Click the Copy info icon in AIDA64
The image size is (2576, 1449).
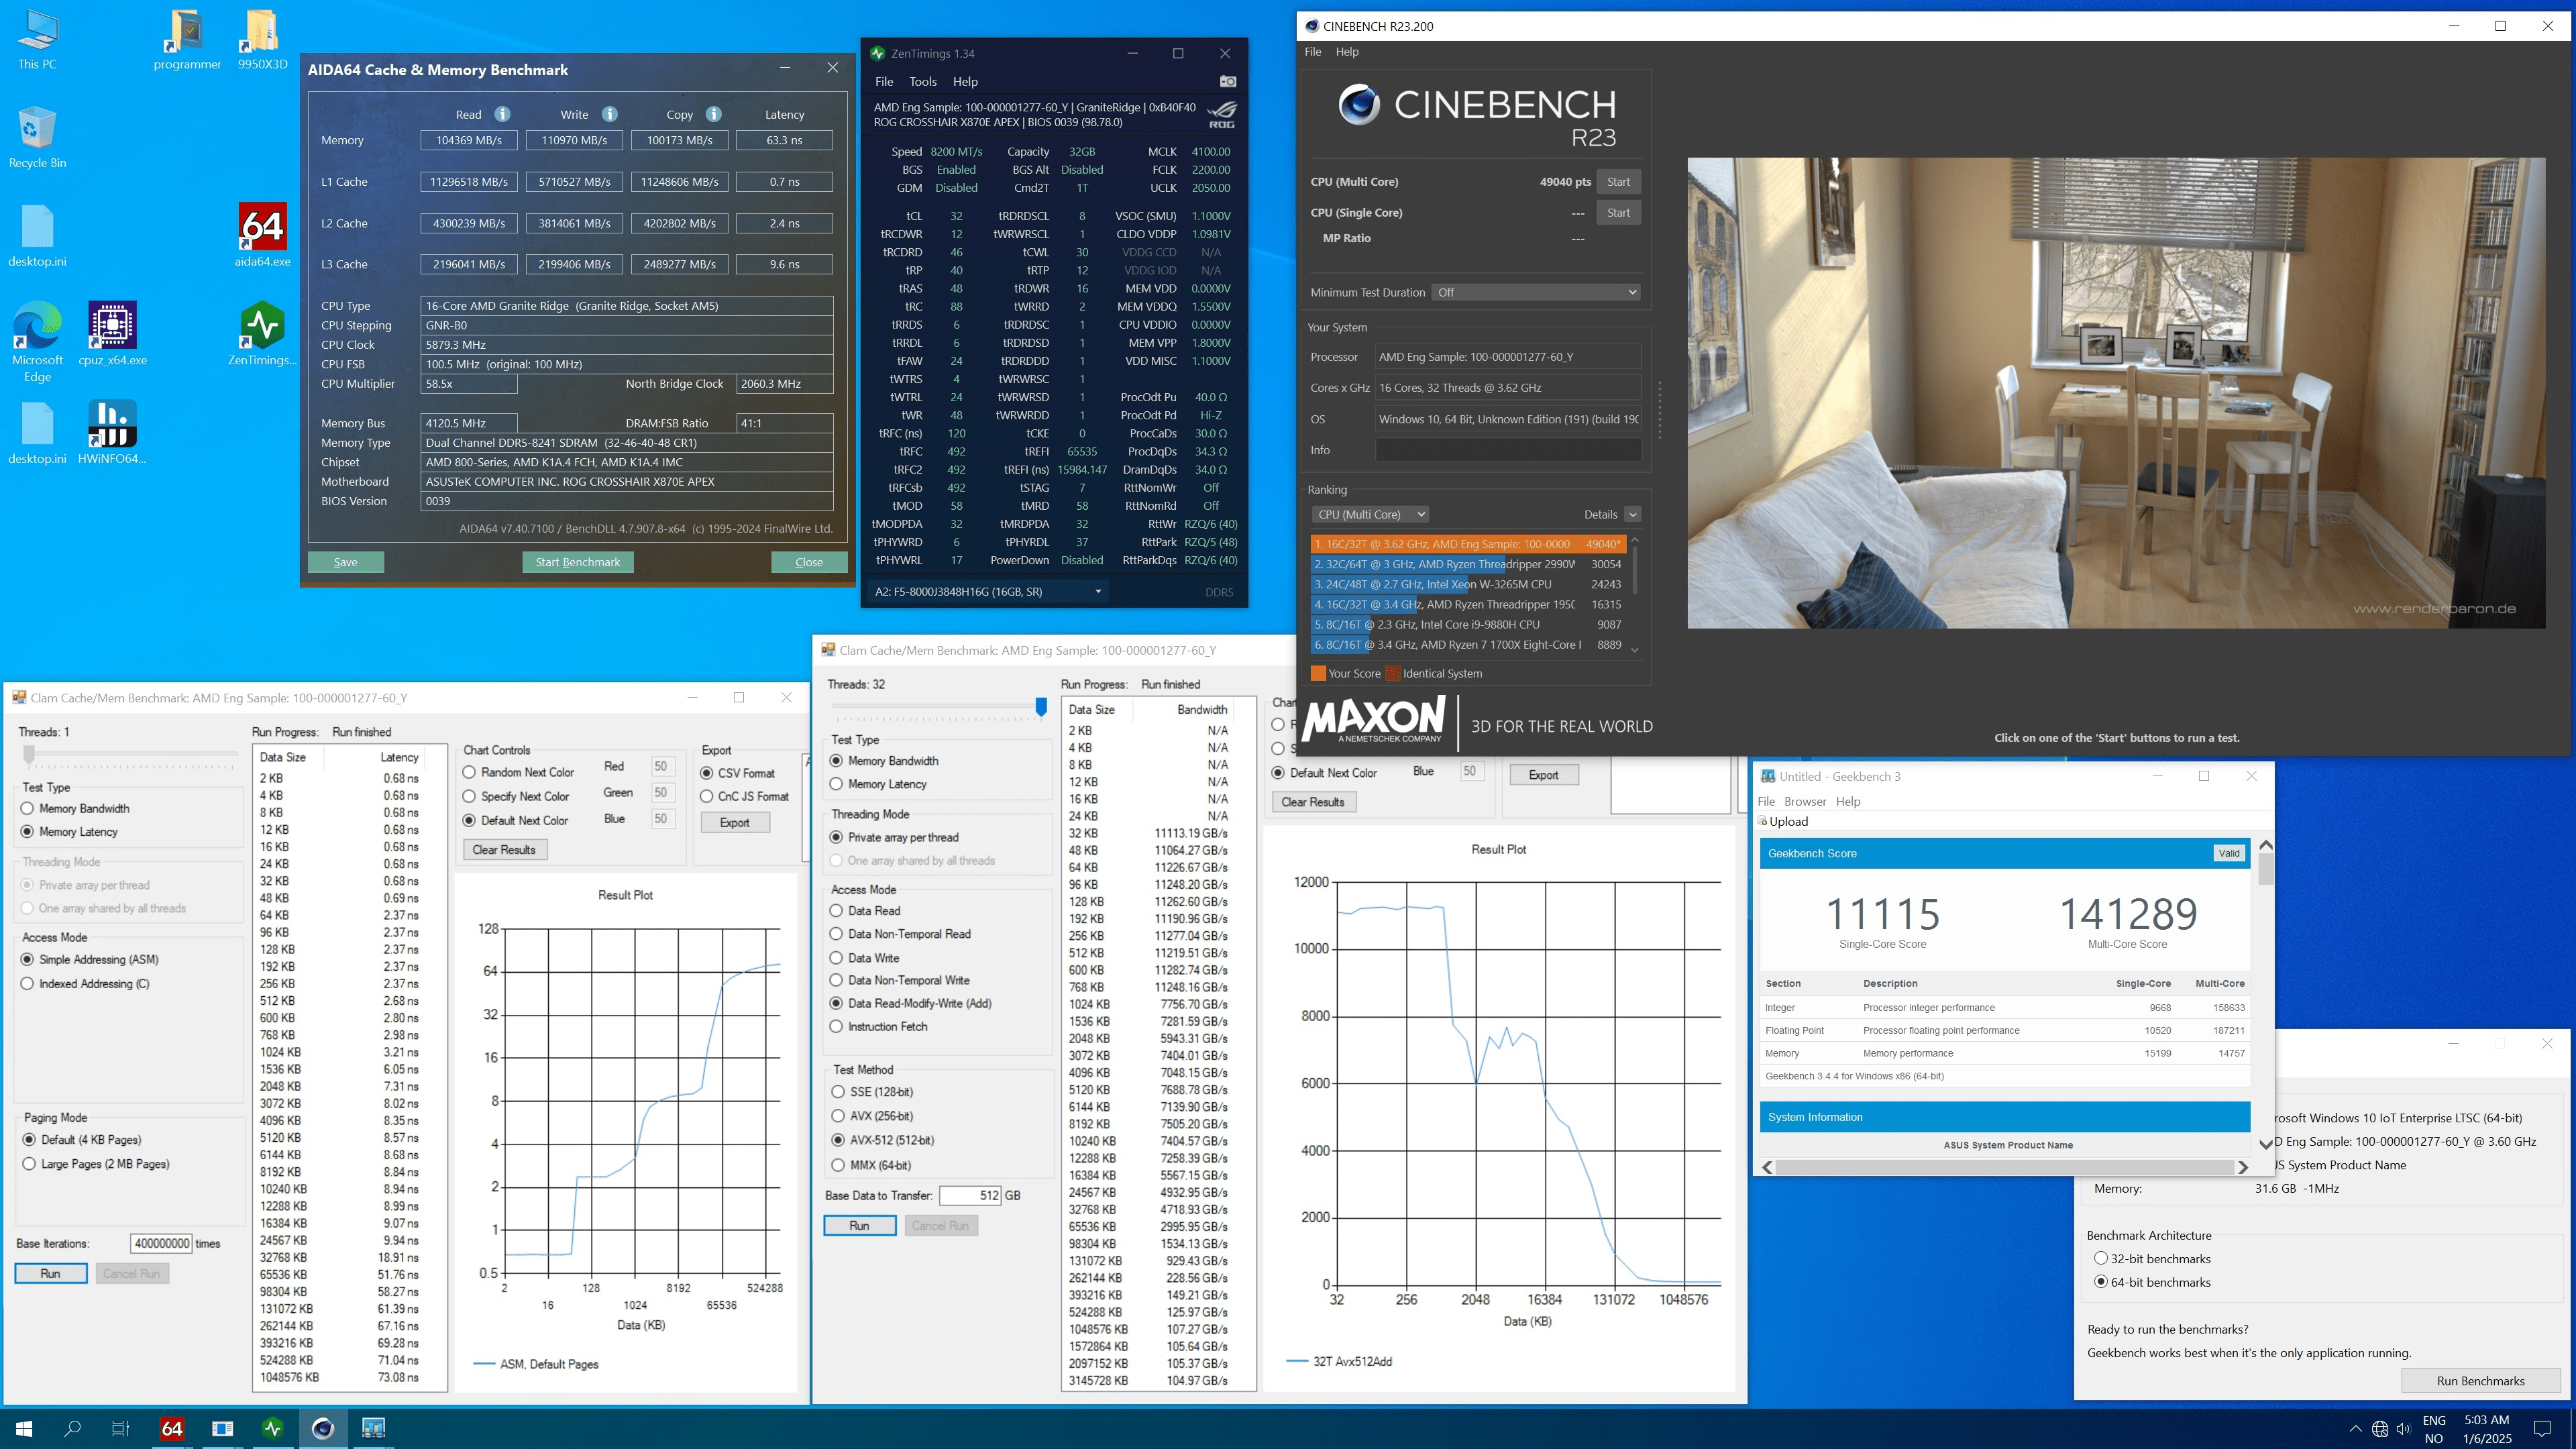tap(713, 114)
